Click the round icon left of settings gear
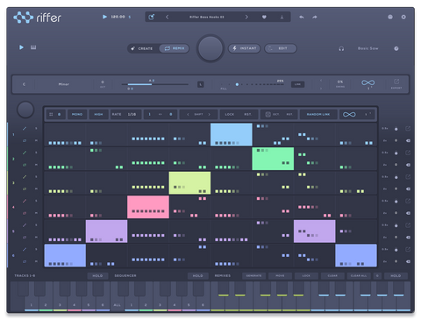The width and height of the screenshot is (421, 320). [390, 17]
